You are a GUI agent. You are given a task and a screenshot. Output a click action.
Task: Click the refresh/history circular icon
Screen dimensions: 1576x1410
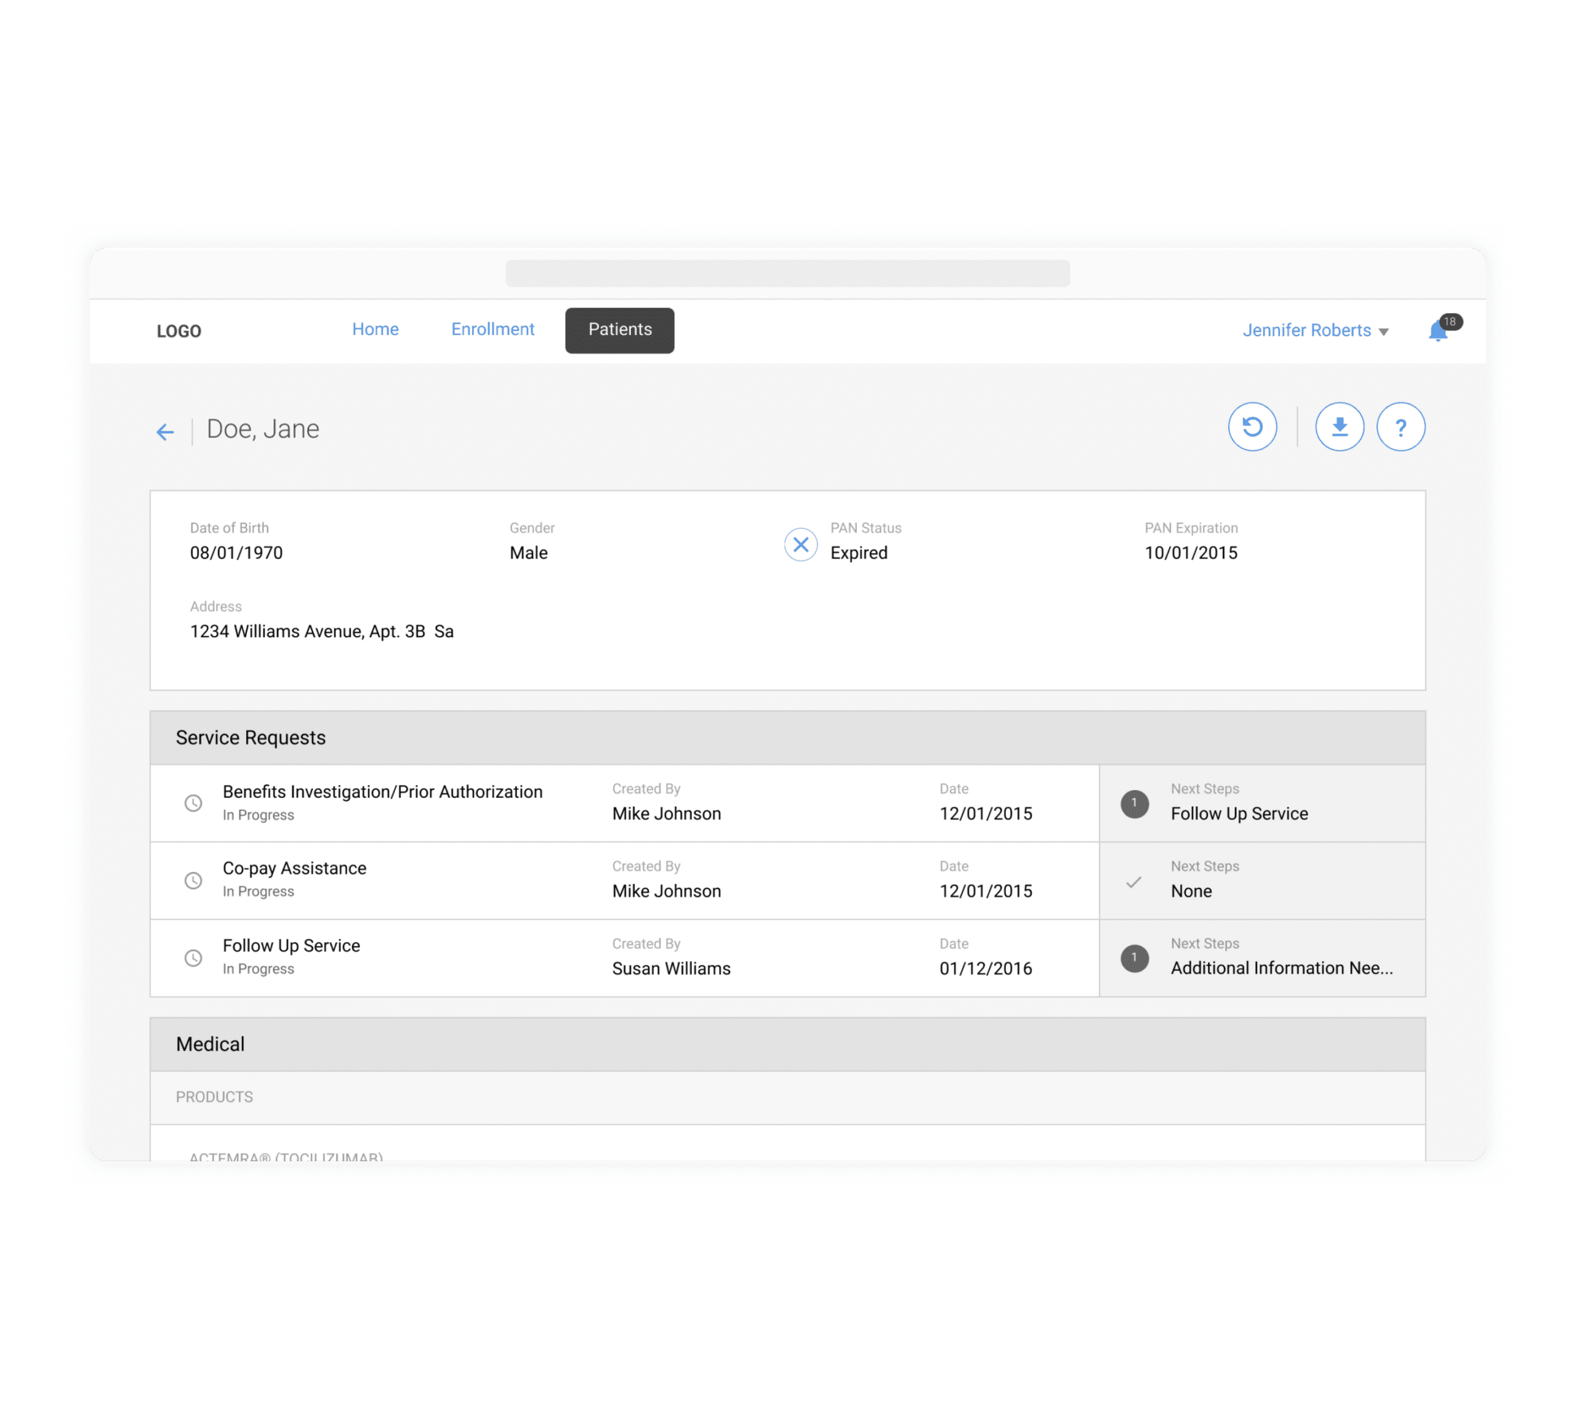[x=1252, y=427]
